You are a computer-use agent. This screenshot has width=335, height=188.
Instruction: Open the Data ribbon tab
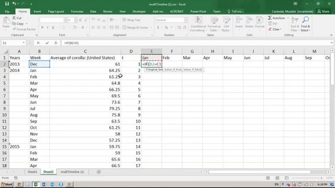(93, 11)
